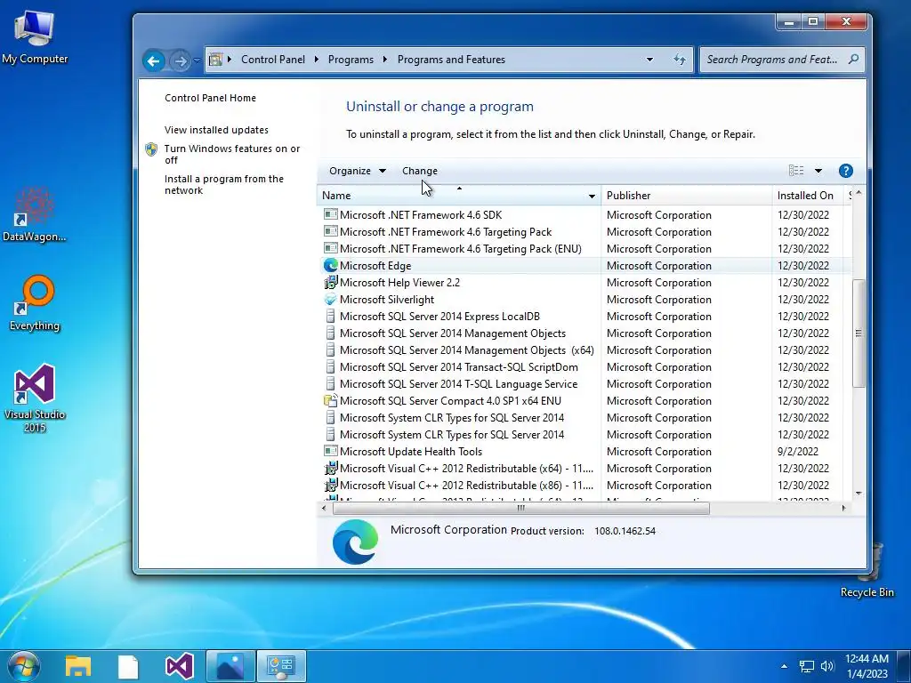Click the vertical scrollbar thumb
This screenshot has width=911, height=683.
(x=859, y=333)
